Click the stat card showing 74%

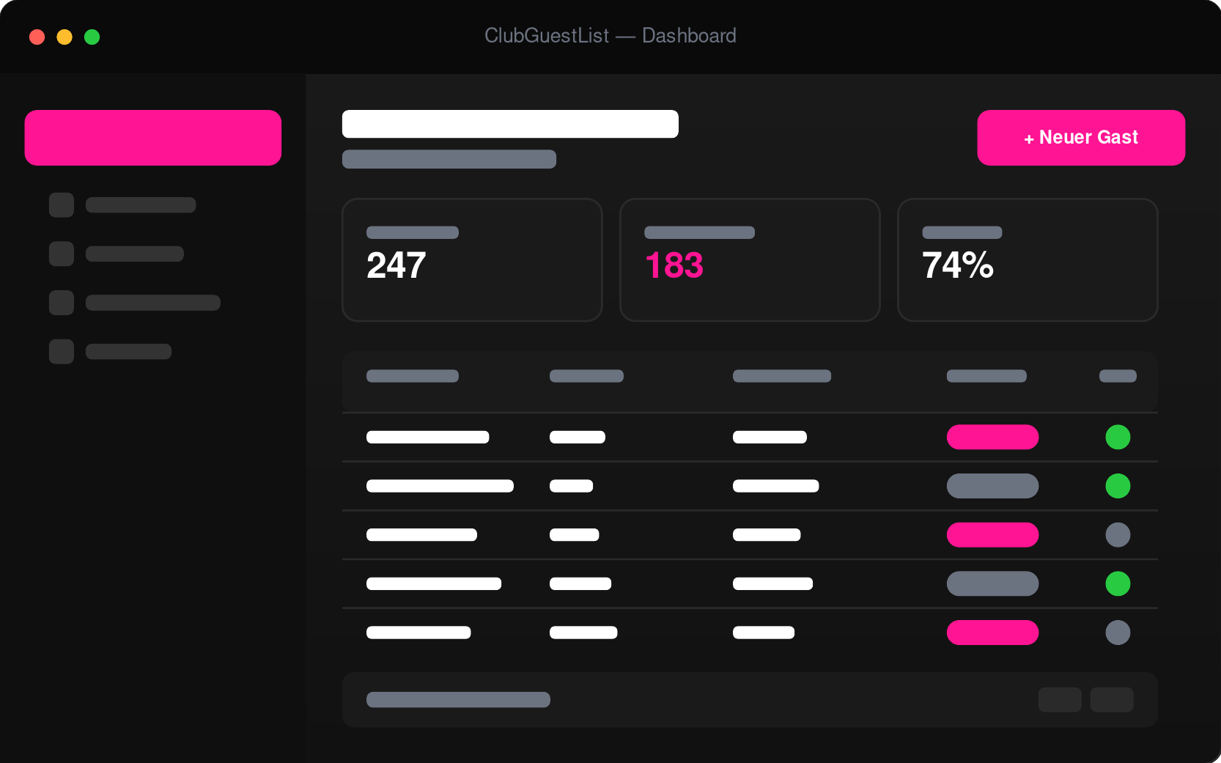pos(1028,259)
